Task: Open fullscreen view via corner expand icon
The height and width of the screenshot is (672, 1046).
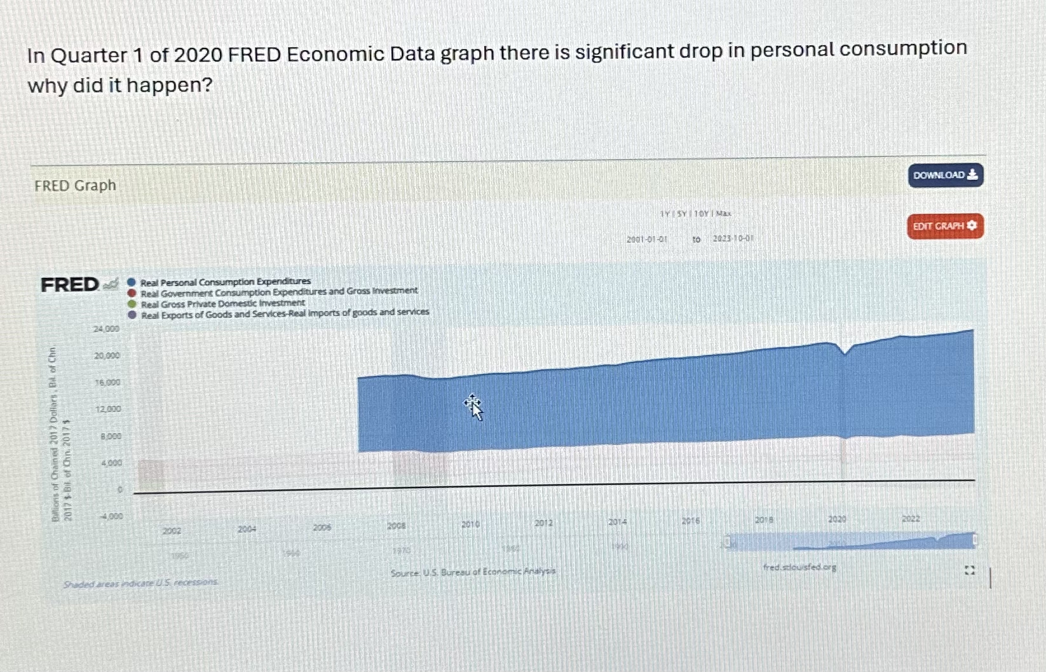Action: [x=970, y=570]
